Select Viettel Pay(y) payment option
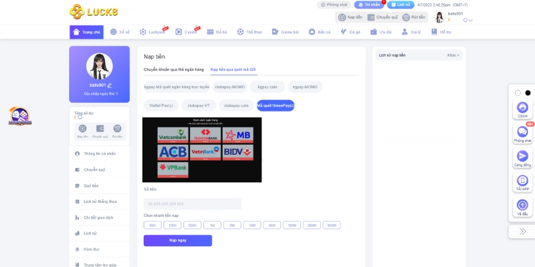Image resolution: width=535 pixels, height=267 pixels. pyautogui.click(x=161, y=105)
